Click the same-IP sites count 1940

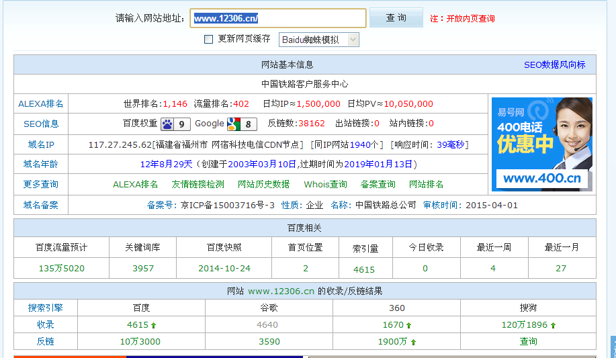pyautogui.click(x=360, y=144)
